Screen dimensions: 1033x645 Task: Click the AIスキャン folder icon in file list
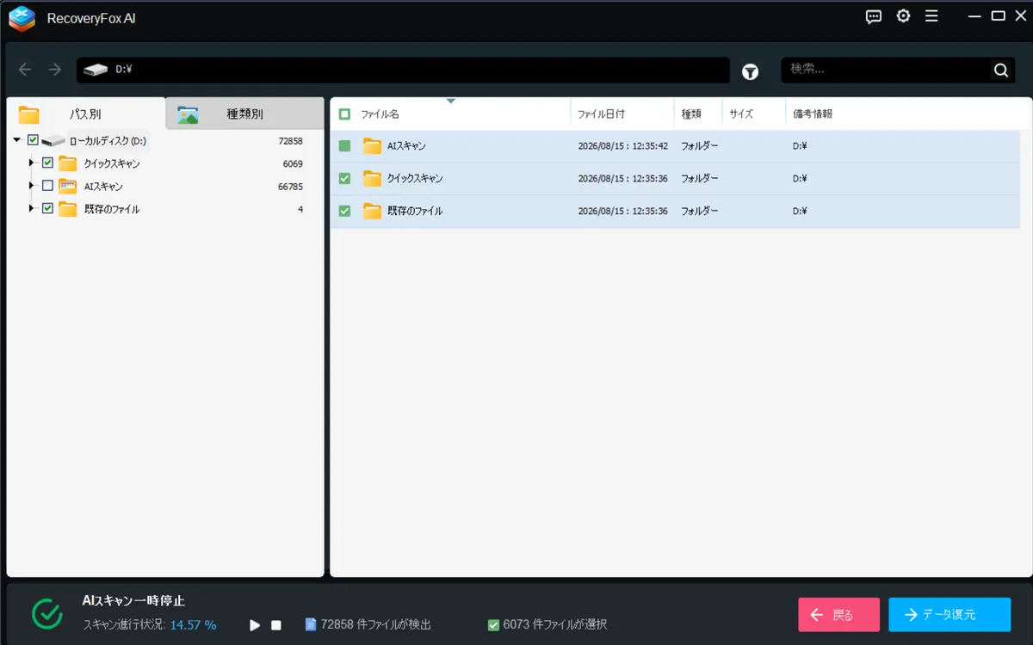coord(372,146)
